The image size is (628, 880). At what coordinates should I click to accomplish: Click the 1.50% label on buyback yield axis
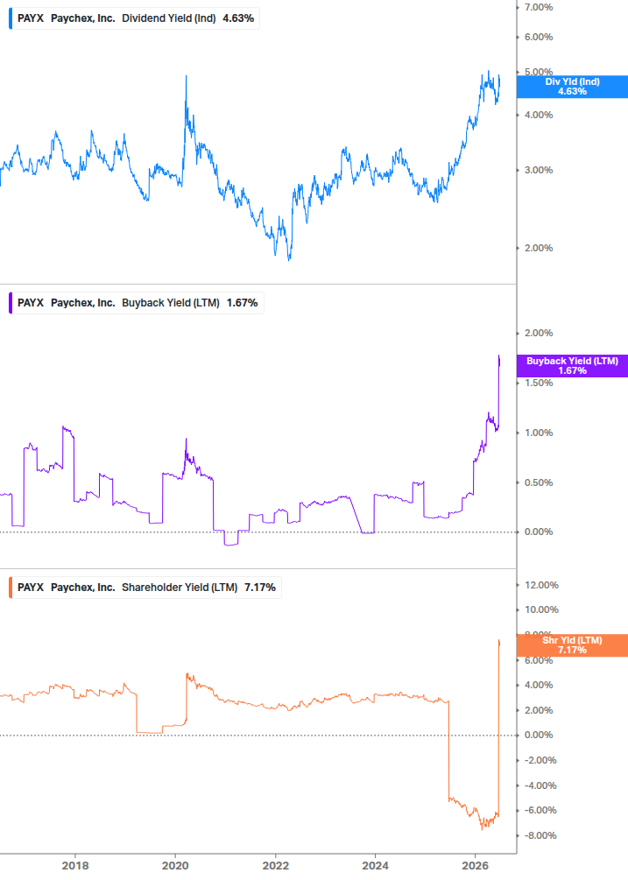(x=539, y=383)
